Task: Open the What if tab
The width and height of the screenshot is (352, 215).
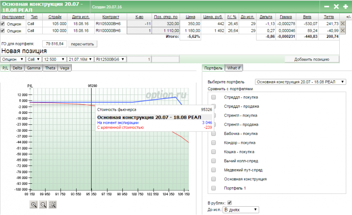Action: click(234, 68)
